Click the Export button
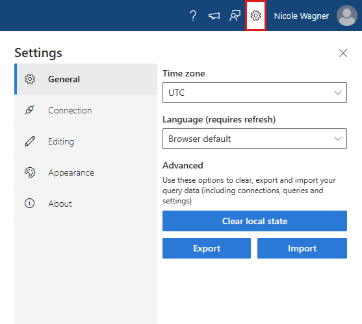 [x=207, y=248]
